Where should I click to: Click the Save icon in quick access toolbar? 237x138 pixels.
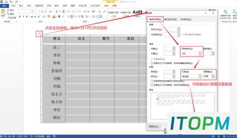coord(6,2)
